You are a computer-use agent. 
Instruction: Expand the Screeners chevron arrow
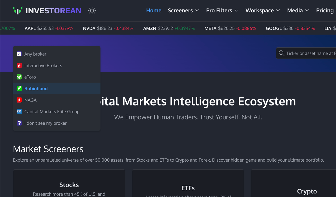tap(197, 11)
